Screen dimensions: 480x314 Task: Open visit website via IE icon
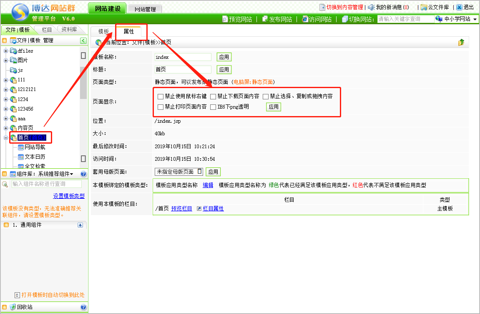click(305, 19)
